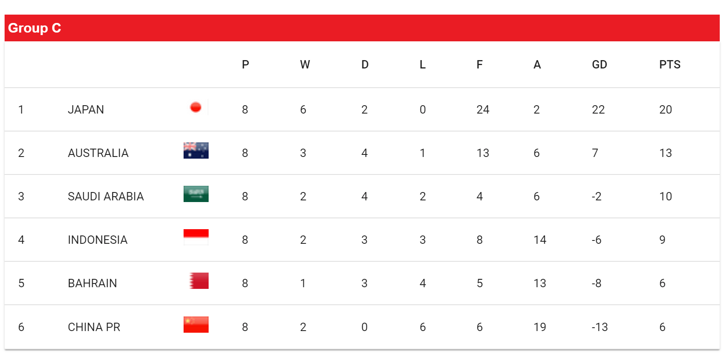Image resolution: width=726 pixels, height=354 pixels.
Task: Click the Indonesia flag icon
Action: (x=196, y=238)
